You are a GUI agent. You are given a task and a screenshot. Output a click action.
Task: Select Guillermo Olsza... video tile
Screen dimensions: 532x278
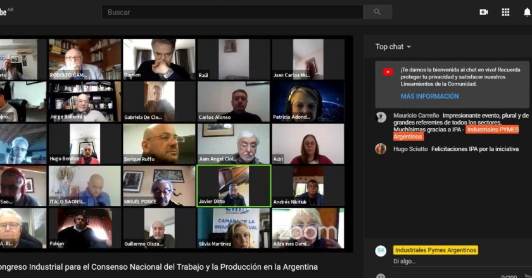[159, 228]
